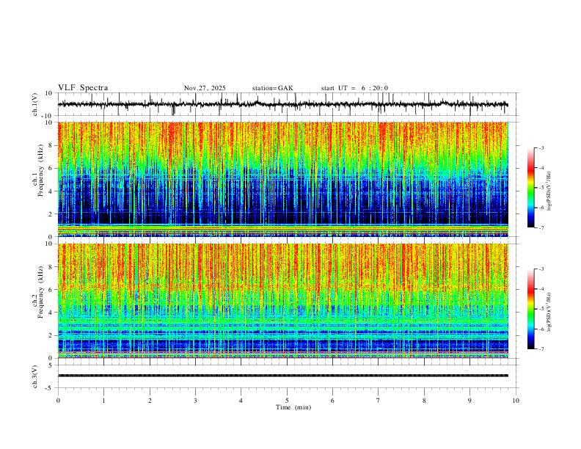Click the ch.1 black waveform trace
Viewport: 581px width, 449px height.
[282, 104]
